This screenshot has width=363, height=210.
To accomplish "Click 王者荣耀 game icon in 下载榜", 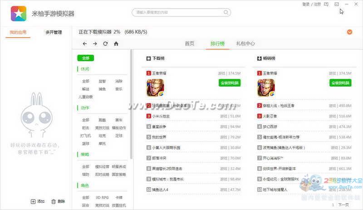I will pos(155,88).
